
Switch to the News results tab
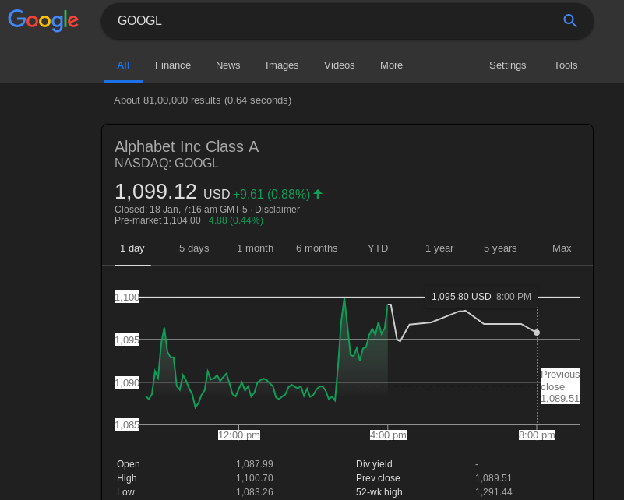[227, 65]
